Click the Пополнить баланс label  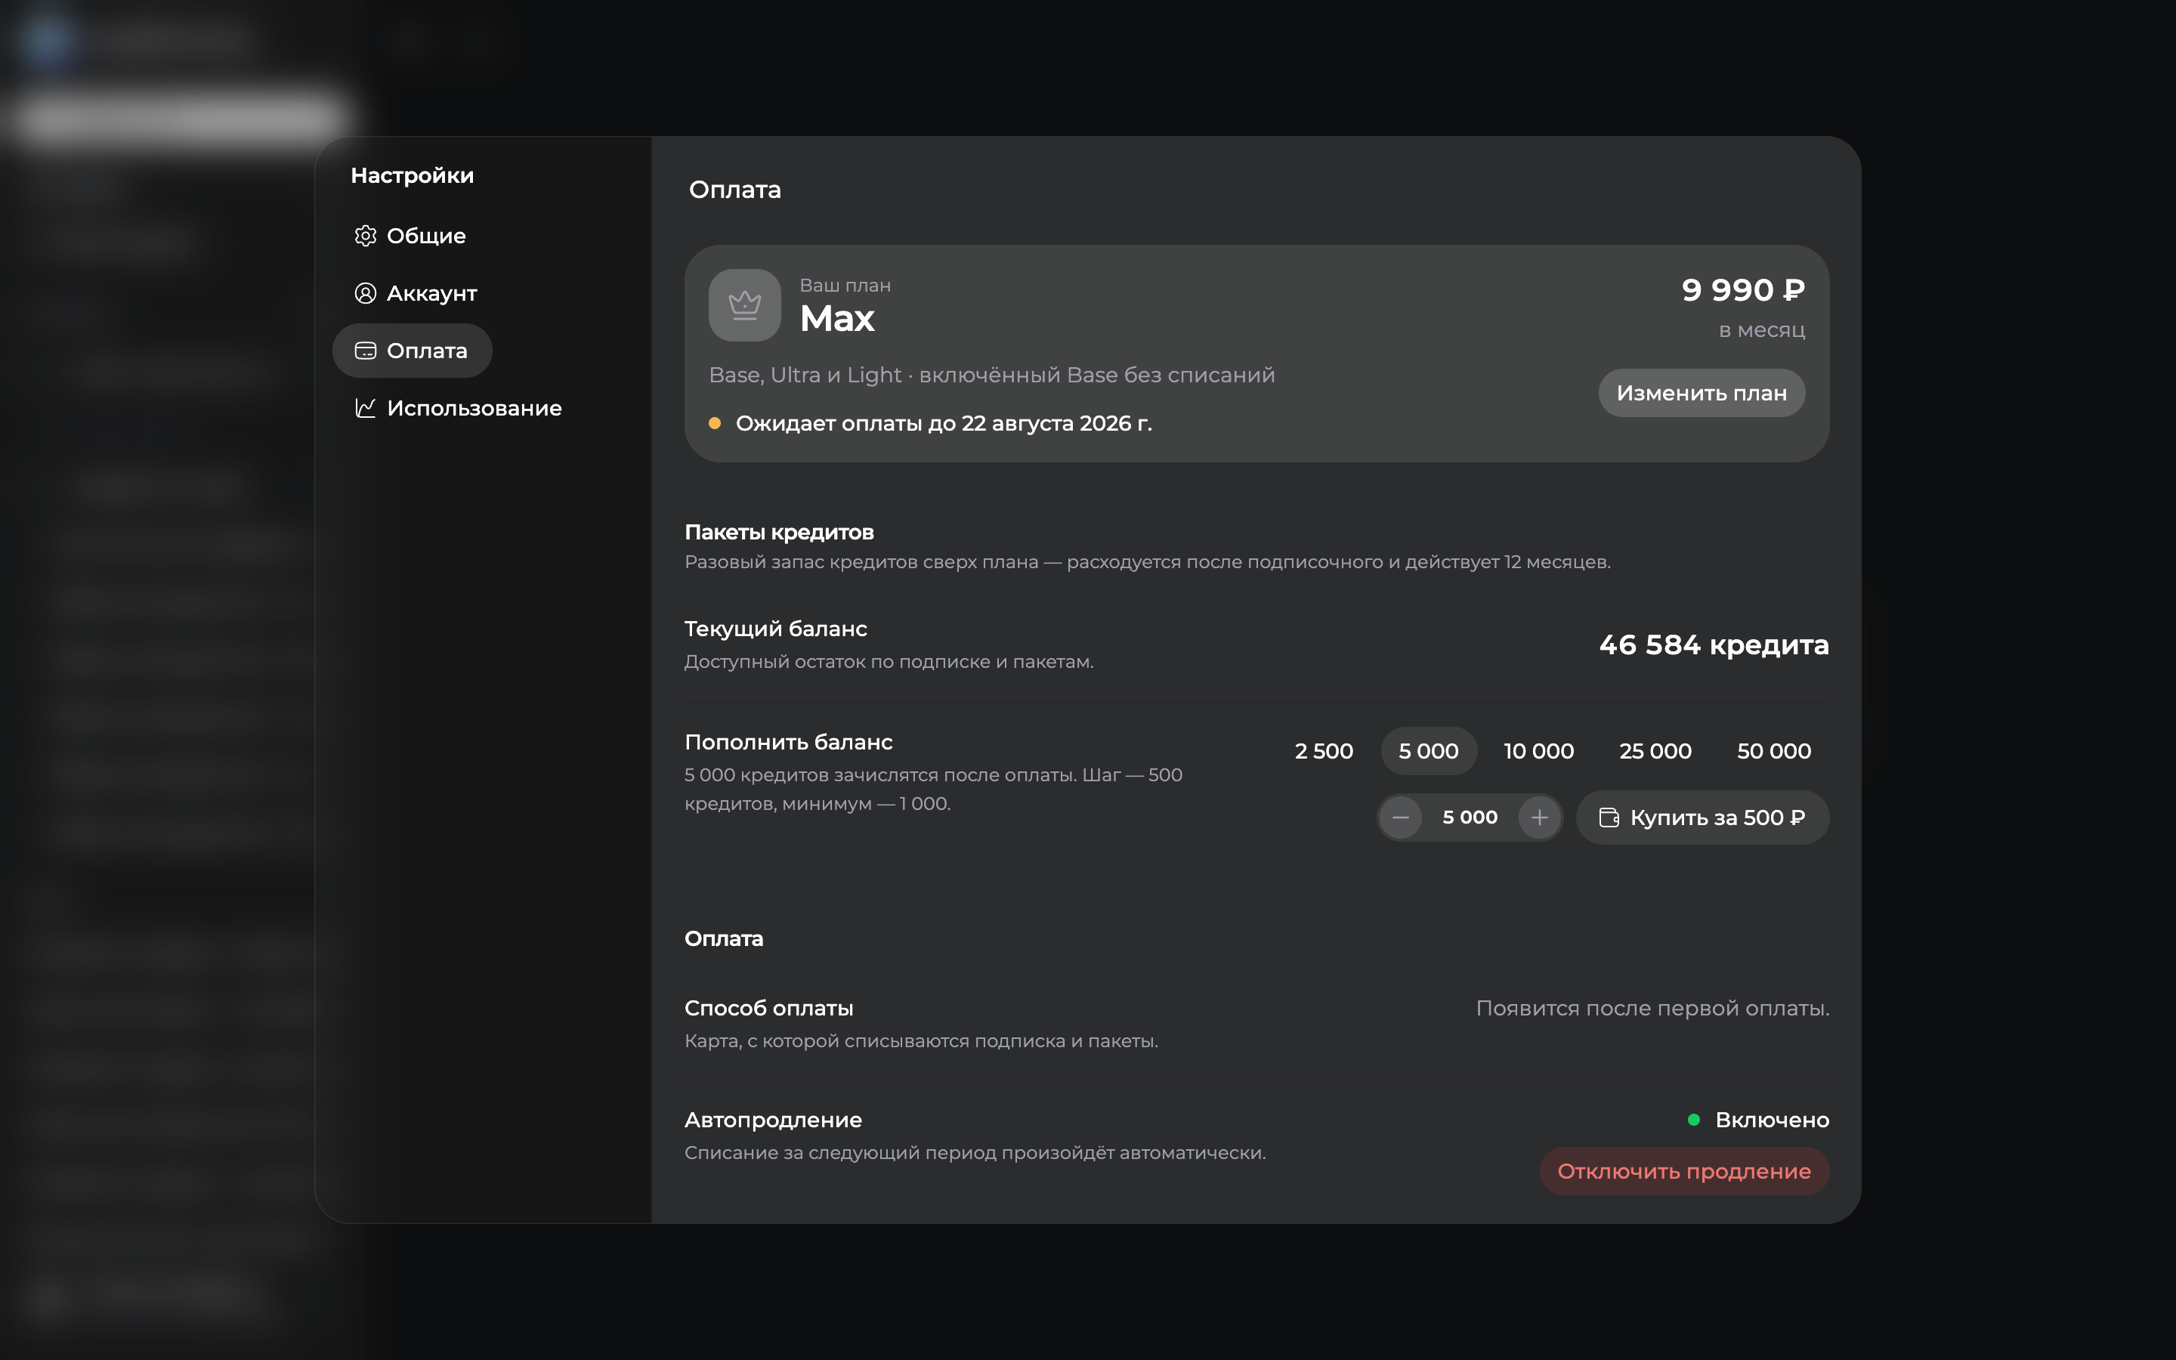pos(789,742)
